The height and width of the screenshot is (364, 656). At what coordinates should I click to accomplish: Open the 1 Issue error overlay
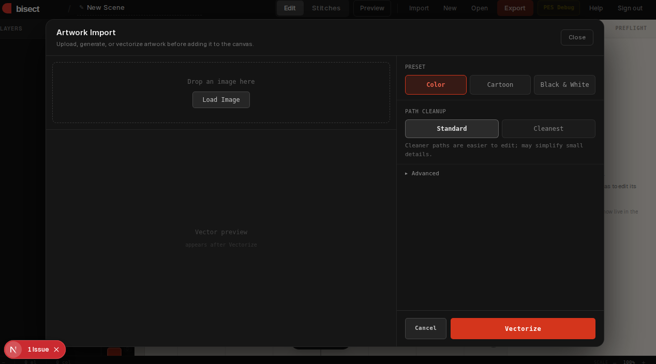pyautogui.click(x=38, y=350)
